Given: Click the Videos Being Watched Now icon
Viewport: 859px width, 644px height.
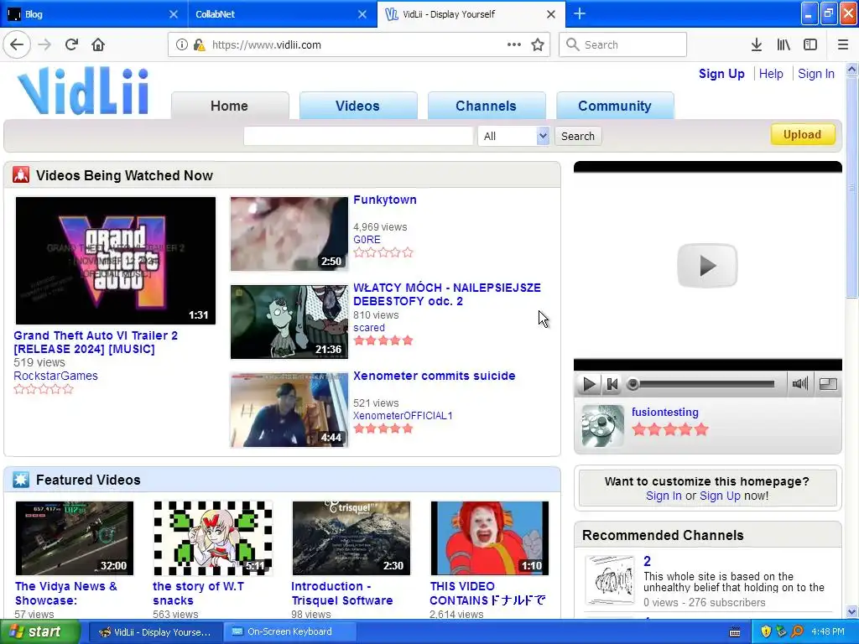Looking at the screenshot, I should [x=21, y=174].
